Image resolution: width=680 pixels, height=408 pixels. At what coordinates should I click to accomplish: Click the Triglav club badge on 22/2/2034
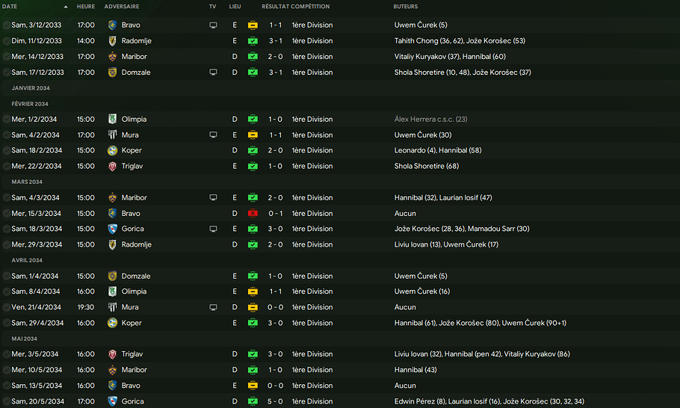[112, 167]
